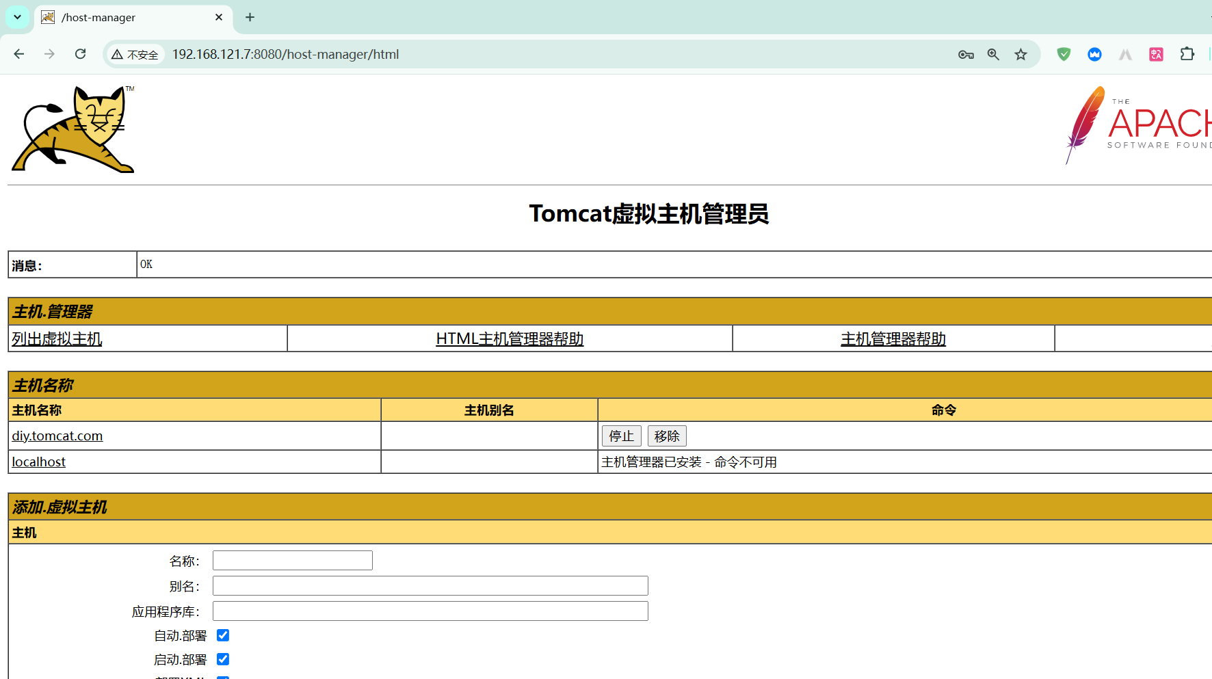
Task: Open the tab search dropdown arrow
Action: 17,17
